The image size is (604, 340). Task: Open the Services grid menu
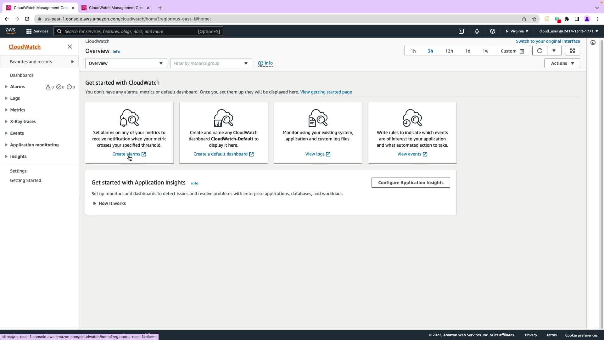37,31
